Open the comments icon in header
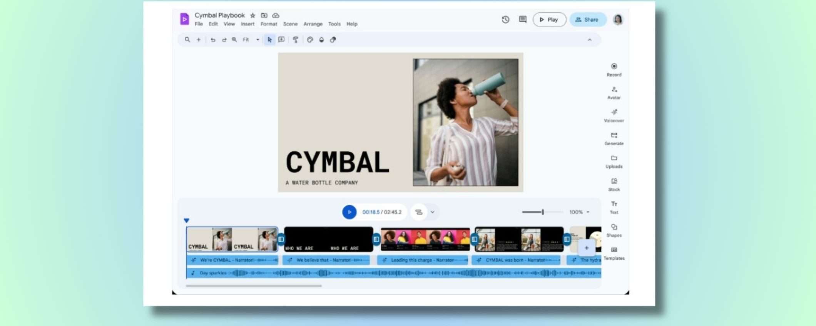816x326 pixels. pyautogui.click(x=523, y=20)
